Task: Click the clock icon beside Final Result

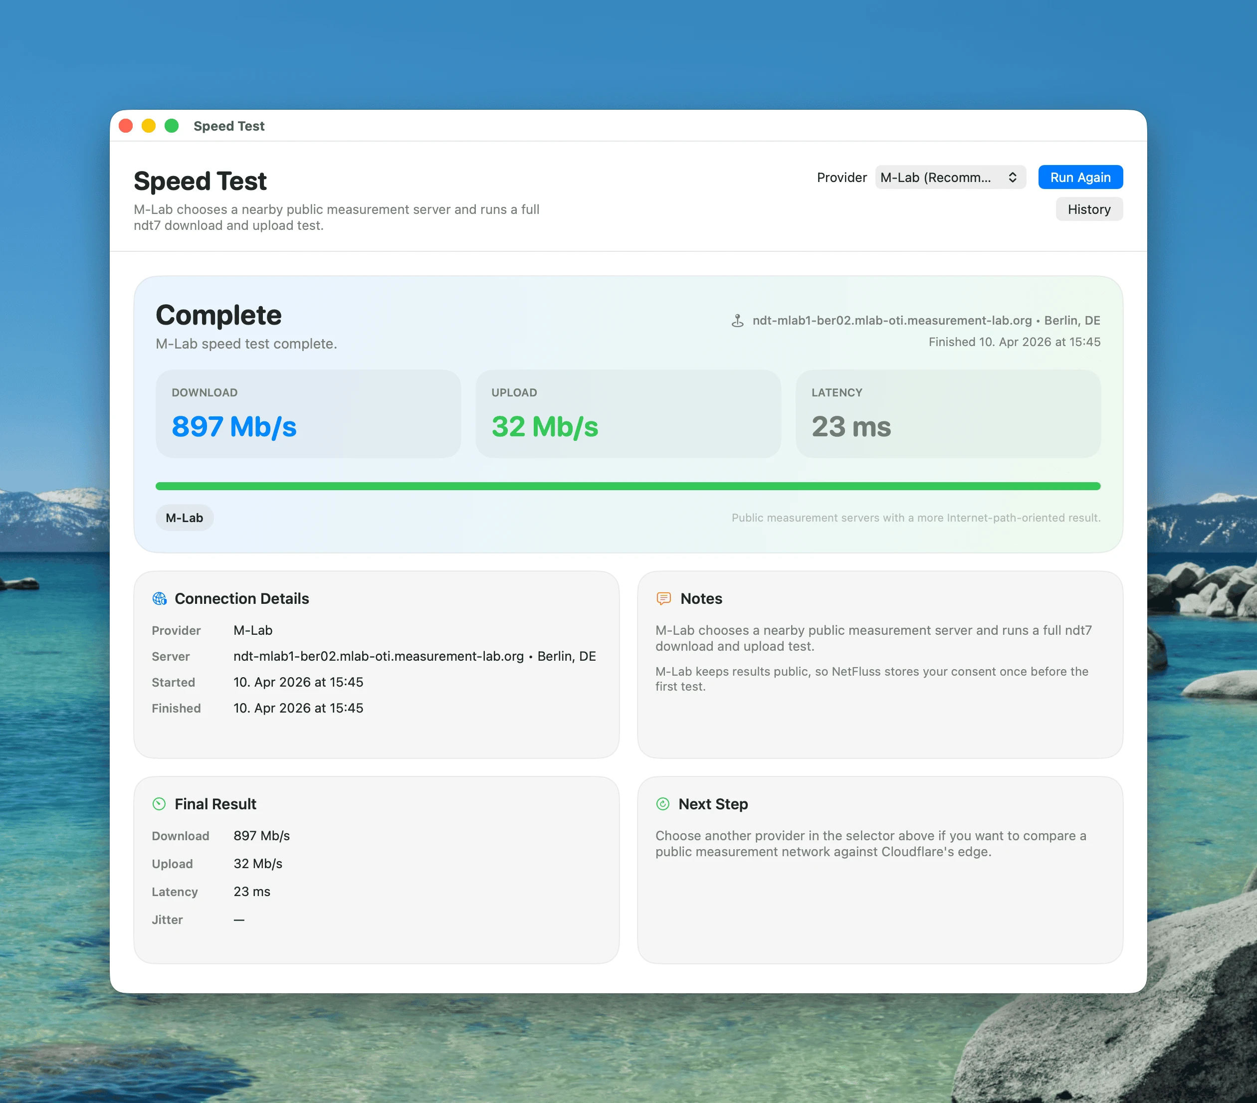Action: click(159, 804)
